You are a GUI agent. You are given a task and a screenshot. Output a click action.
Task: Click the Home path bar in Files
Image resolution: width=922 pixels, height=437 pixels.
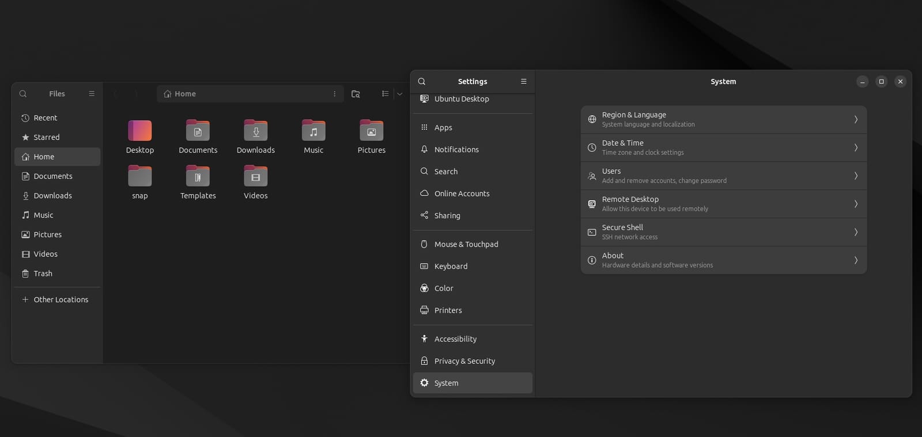point(250,94)
